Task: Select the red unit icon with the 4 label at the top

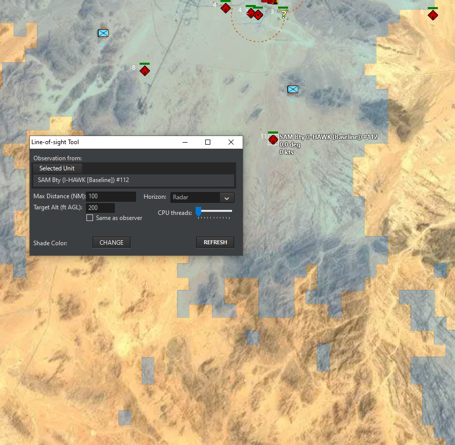Action: (x=225, y=8)
